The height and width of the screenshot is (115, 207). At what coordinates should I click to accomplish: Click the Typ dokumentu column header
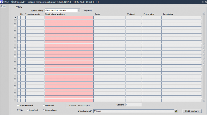click(33, 14)
